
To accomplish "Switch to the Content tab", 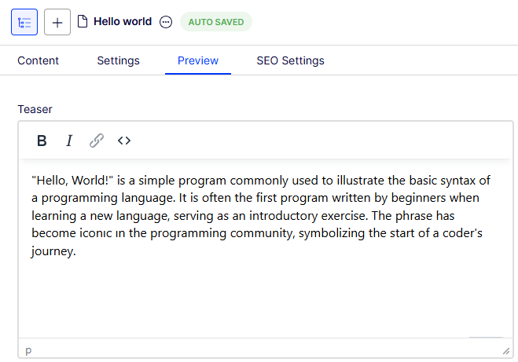I will 38,60.
